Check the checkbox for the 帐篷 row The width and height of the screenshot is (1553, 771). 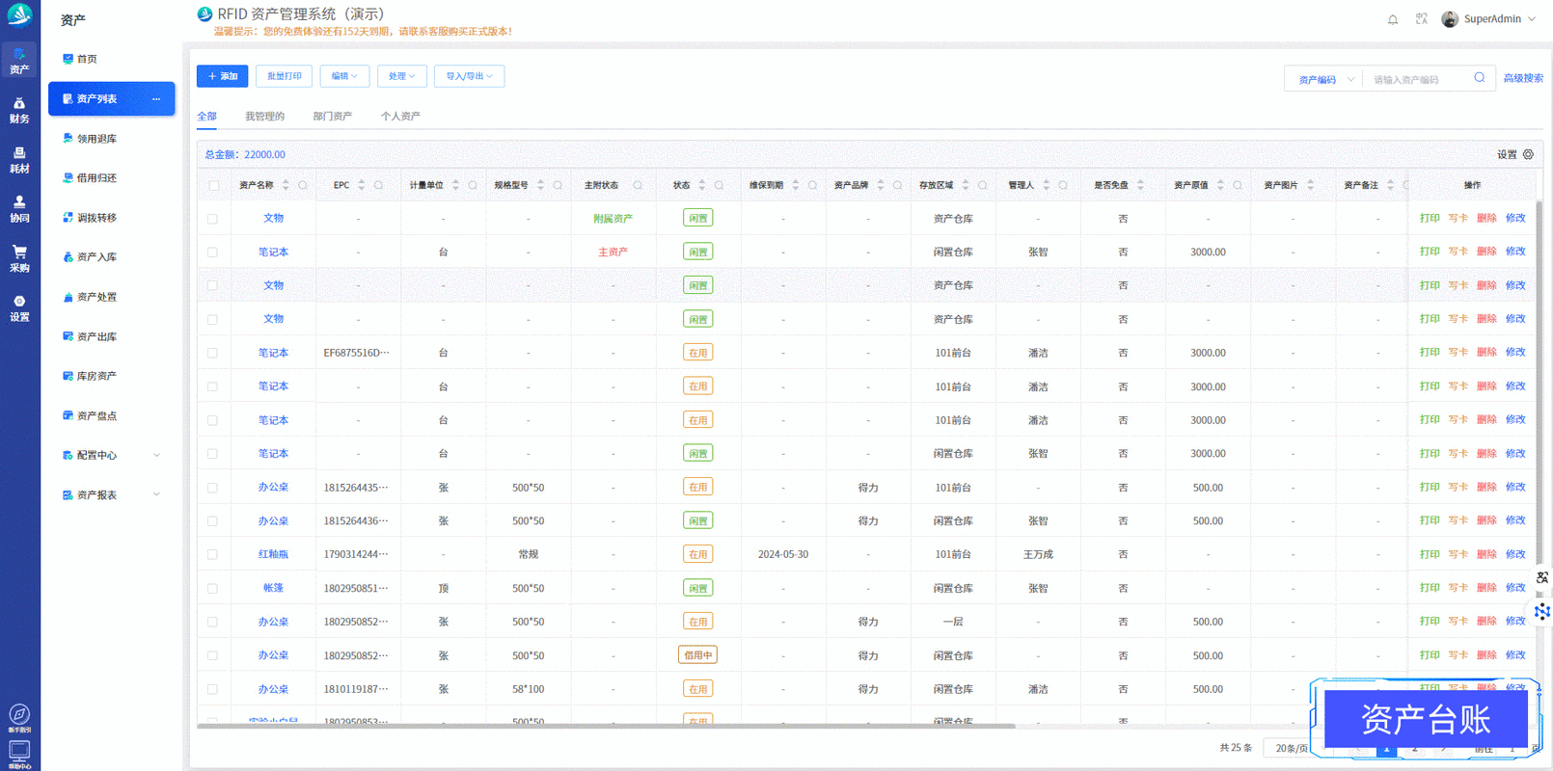[213, 588]
